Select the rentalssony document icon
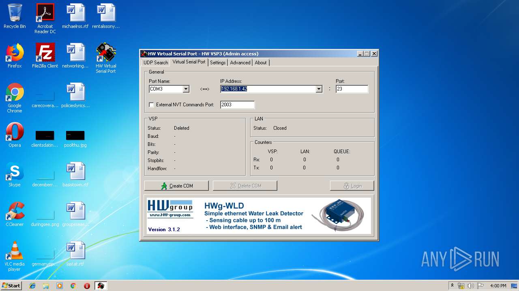Screen dimensions: 519x291 (x=106, y=16)
